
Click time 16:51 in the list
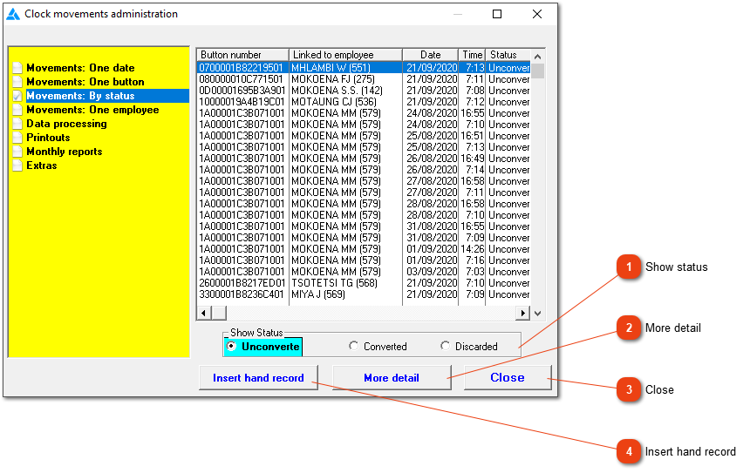tap(473, 136)
